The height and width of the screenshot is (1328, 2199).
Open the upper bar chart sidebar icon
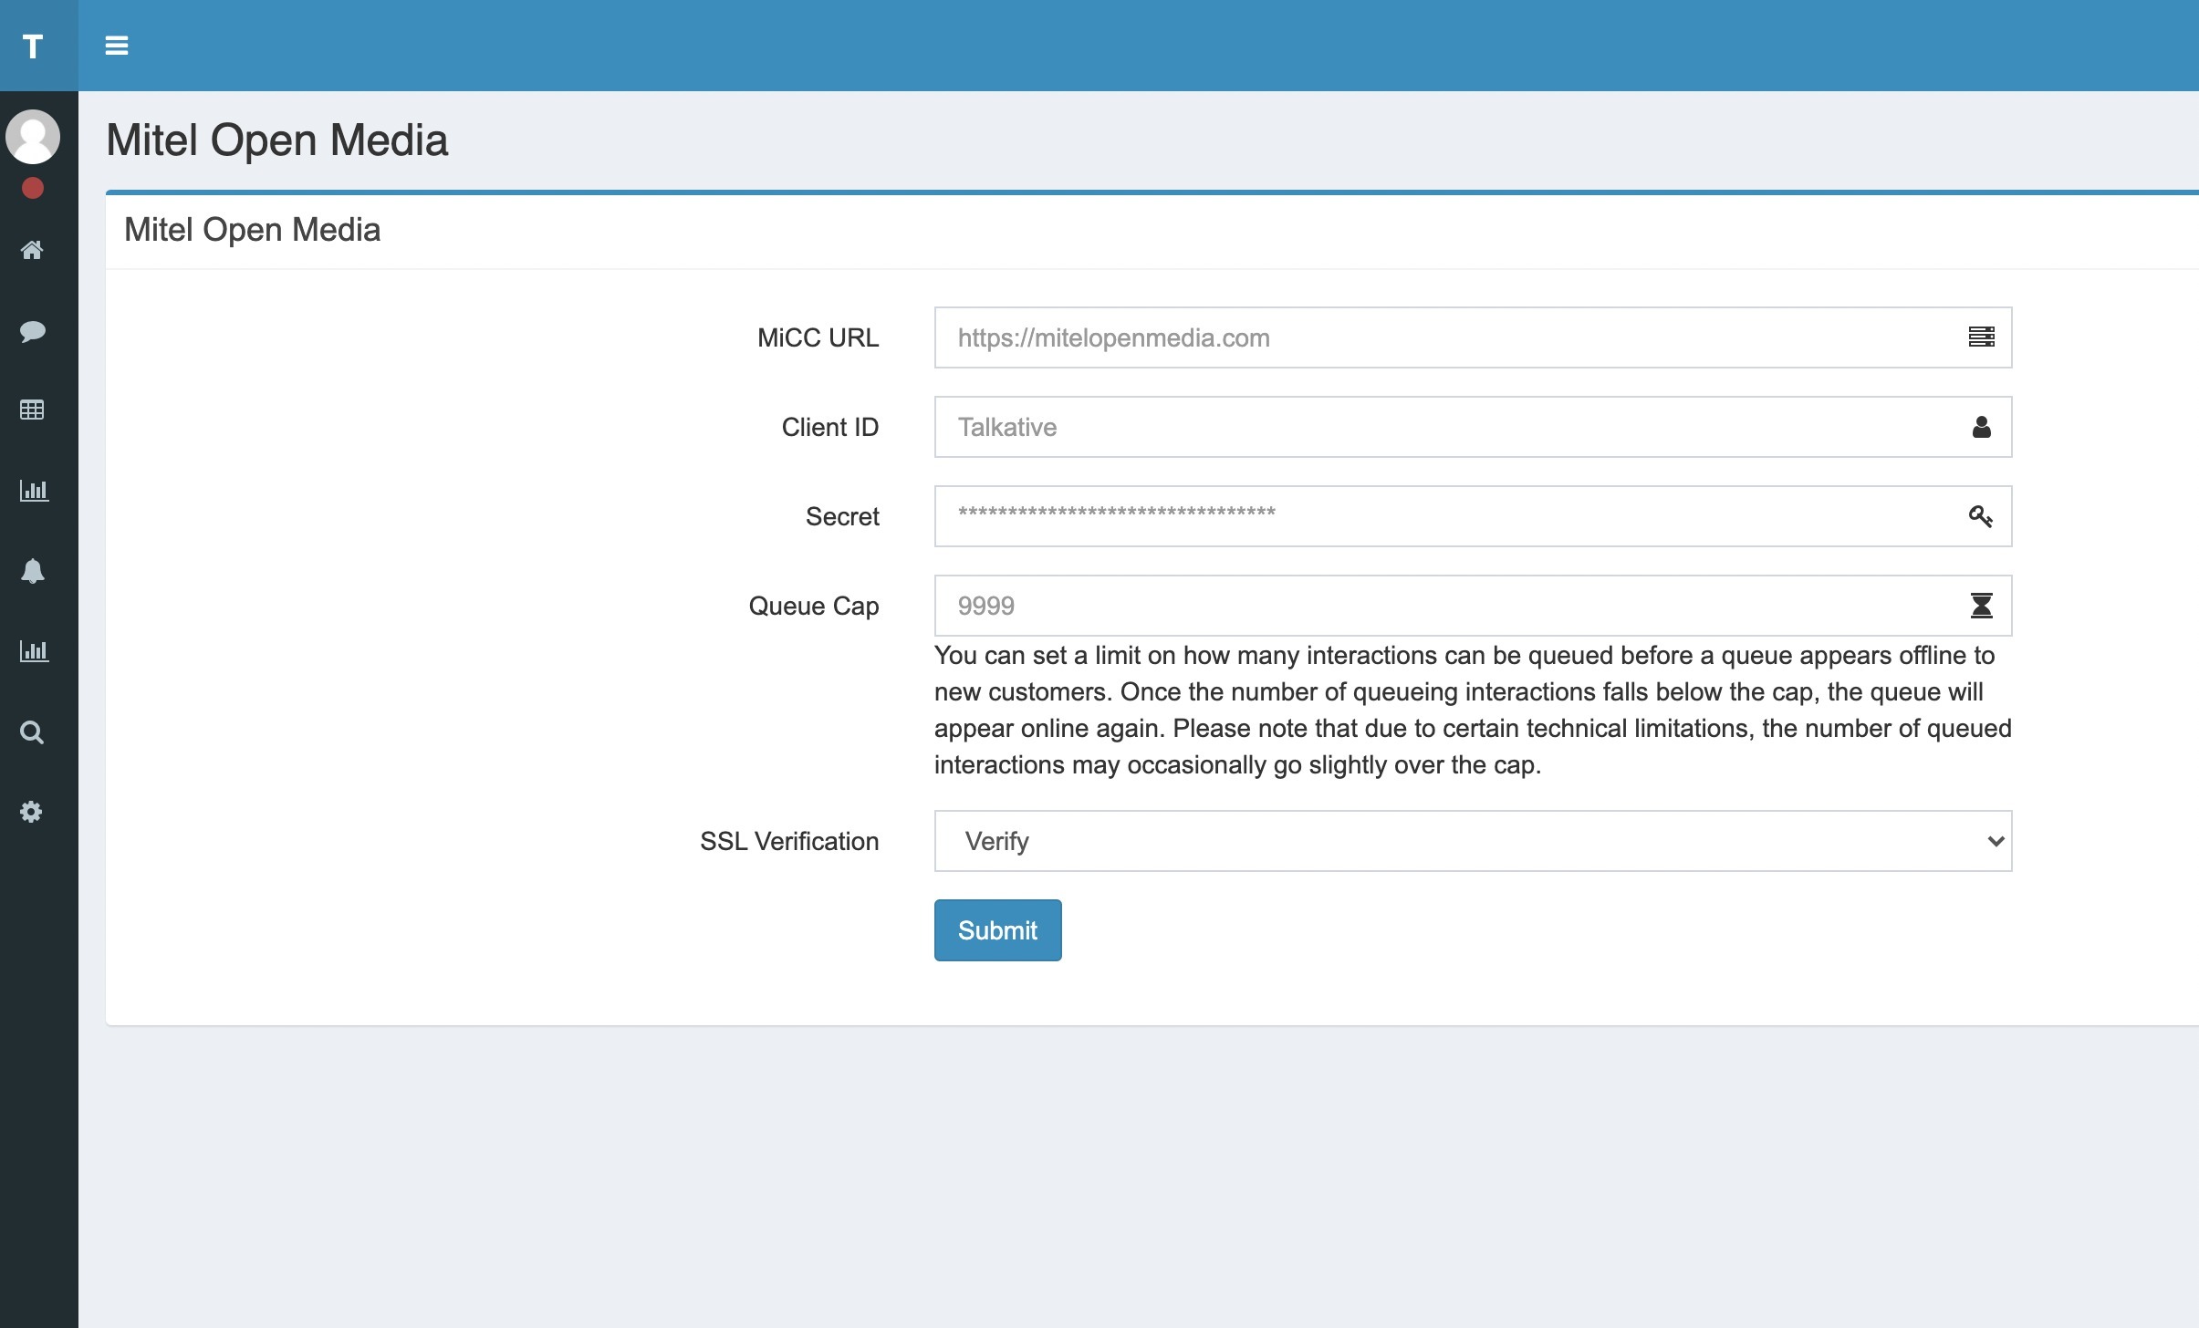pos(34,491)
